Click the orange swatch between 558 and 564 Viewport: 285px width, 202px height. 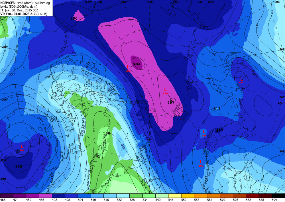click(x=201, y=196)
